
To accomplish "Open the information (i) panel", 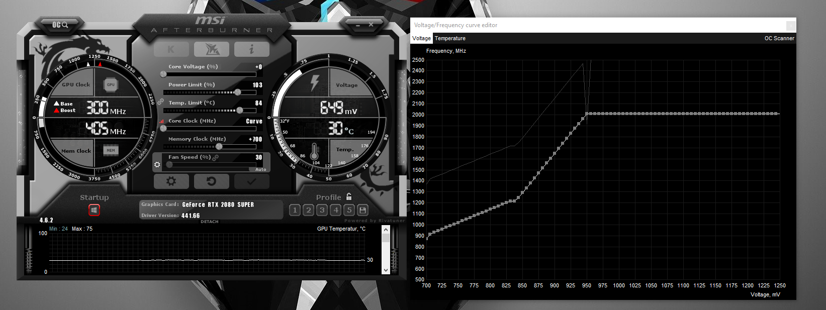I will pyautogui.click(x=251, y=49).
